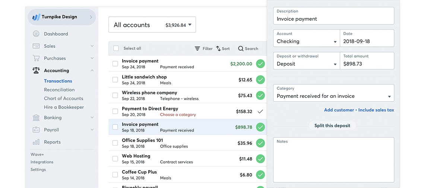
Task: Open the All accounts dropdown
Action: [152, 25]
